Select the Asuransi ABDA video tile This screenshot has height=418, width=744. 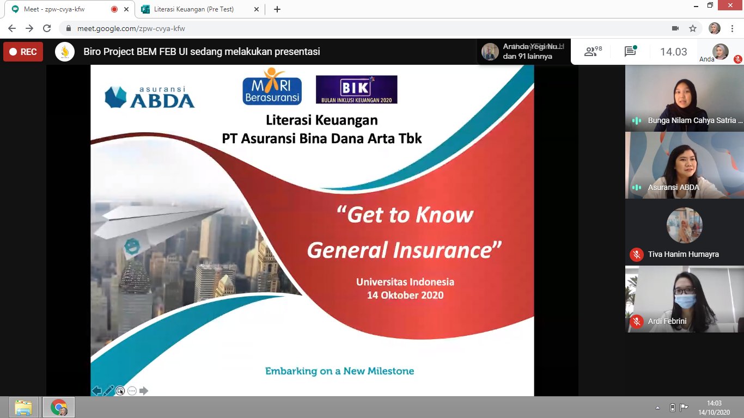684,165
